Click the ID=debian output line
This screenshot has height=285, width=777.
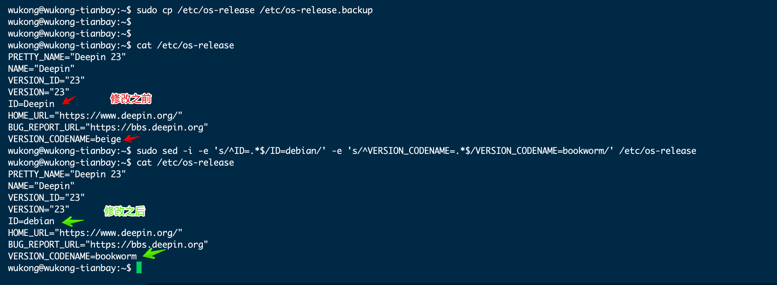pyautogui.click(x=31, y=221)
